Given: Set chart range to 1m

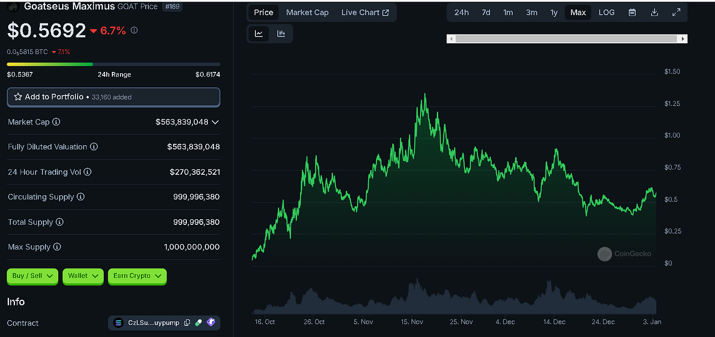Looking at the screenshot, I should coord(508,12).
